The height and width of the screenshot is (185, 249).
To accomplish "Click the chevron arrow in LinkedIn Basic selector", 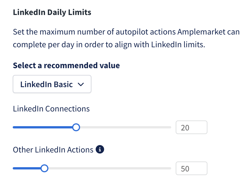I will point(81,84).
